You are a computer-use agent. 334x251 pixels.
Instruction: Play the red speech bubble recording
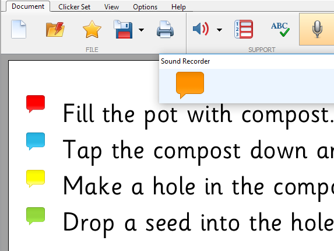(36, 104)
